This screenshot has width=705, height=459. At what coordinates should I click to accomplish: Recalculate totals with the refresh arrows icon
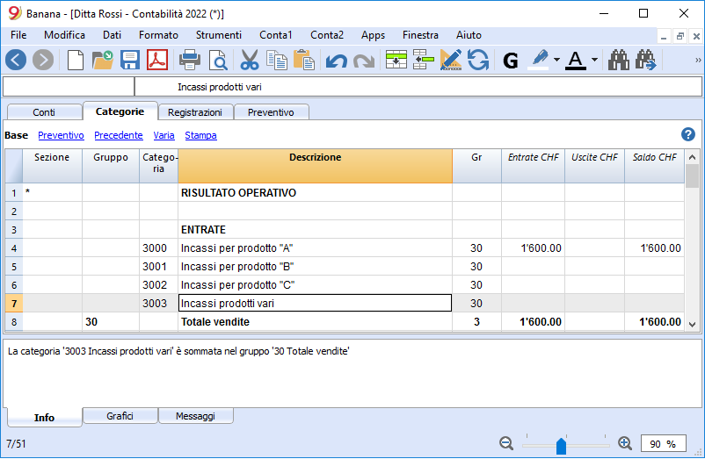[478, 60]
